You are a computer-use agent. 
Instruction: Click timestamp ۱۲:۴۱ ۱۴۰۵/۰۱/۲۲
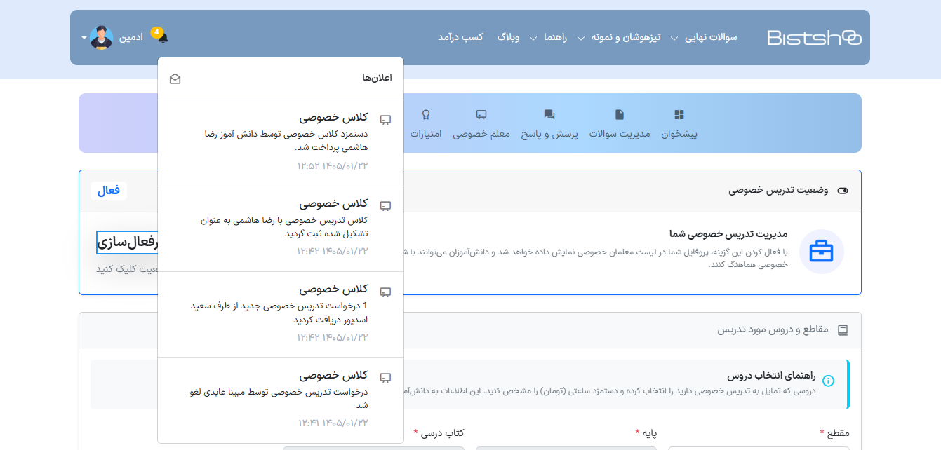coord(333,423)
